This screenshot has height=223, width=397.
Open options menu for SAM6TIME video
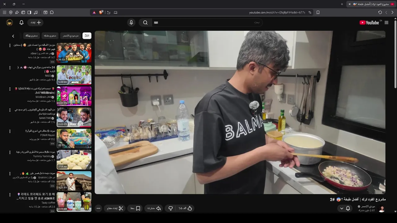point(10,110)
